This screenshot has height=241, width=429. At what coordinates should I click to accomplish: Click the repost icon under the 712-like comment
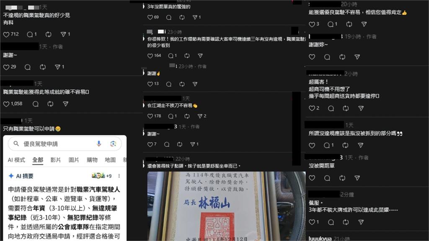coord(48,34)
